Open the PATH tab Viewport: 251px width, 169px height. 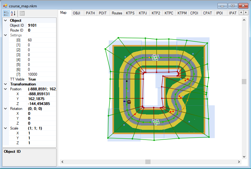90,13
